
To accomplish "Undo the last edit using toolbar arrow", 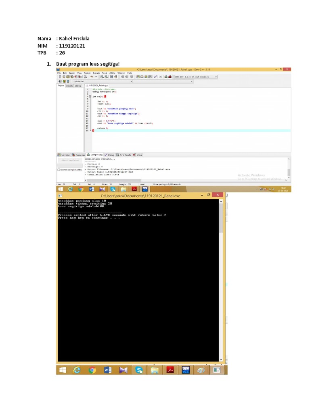I will pyautogui.click(x=92, y=77).
